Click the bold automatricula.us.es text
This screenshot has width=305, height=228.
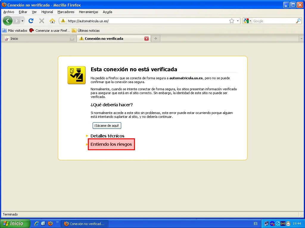(186, 78)
